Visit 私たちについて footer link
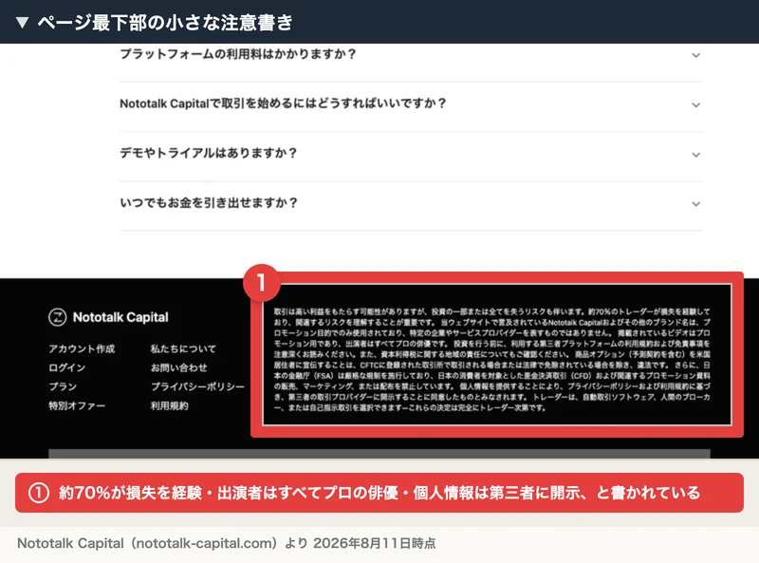This screenshot has height=563, width=759. tap(183, 348)
